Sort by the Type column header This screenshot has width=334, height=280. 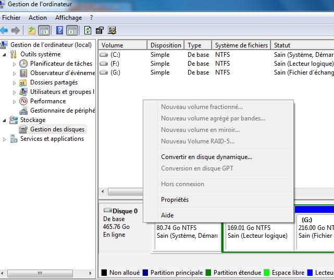point(198,45)
